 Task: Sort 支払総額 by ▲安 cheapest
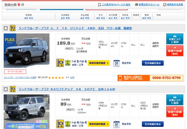pos(82,18)
